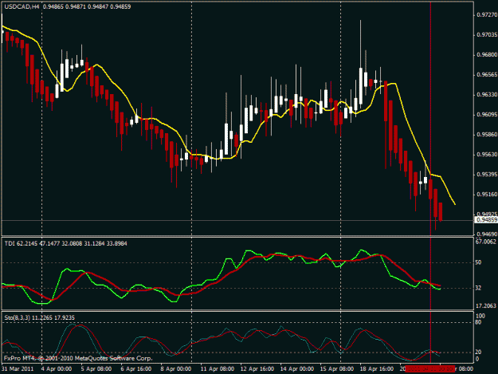The width and height of the screenshot is (498, 374).
Task: Click the 0.94690 price scale label
Action: (487, 234)
